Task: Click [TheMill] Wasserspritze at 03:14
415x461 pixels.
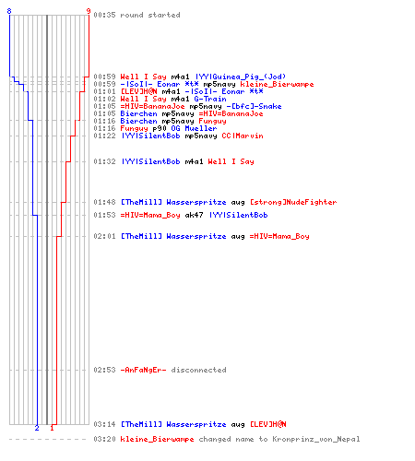Action: point(173,424)
